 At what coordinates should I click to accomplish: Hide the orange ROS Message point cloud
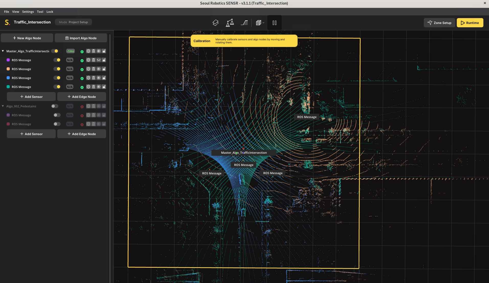click(99, 69)
